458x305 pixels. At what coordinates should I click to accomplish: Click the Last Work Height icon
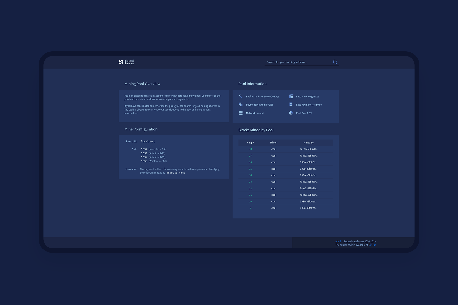pyautogui.click(x=291, y=96)
